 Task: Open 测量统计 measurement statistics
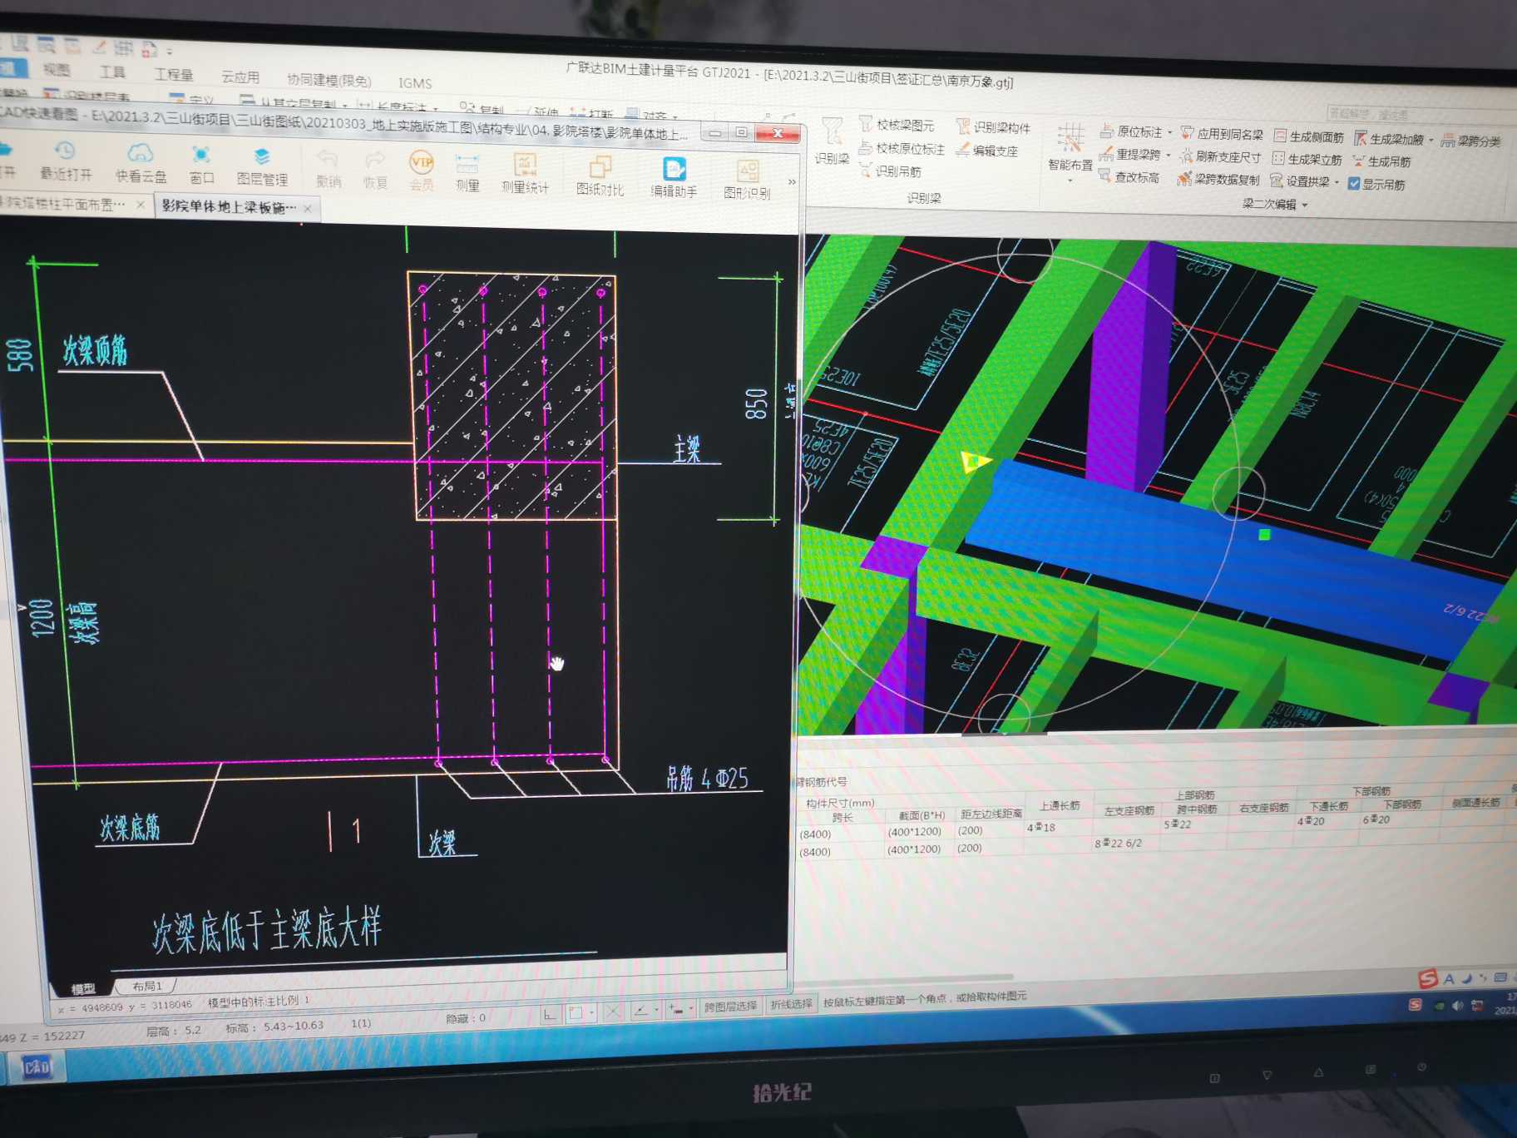pyautogui.click(x=525, y=175)
